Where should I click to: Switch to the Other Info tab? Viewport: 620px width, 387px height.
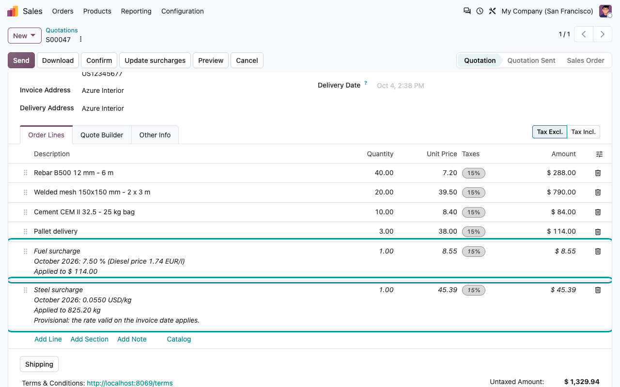[x=155, y=135]
